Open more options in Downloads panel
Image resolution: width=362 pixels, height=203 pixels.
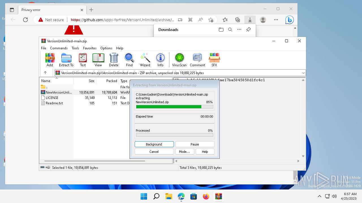tap(239, 30)
